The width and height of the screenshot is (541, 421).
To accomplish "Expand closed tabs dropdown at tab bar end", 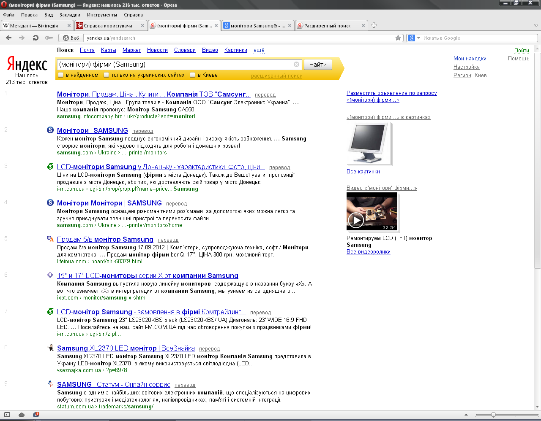I will coord(536,26).
